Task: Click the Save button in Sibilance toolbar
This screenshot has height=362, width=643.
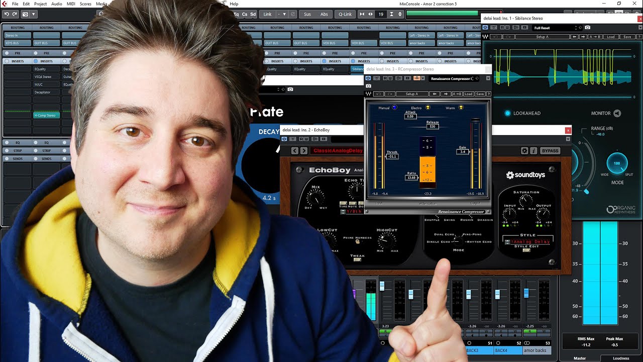Action: (627, 37)
